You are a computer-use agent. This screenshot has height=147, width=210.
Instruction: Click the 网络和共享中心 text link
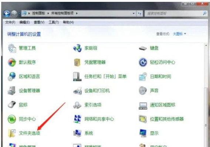click(x=99, y=119)
